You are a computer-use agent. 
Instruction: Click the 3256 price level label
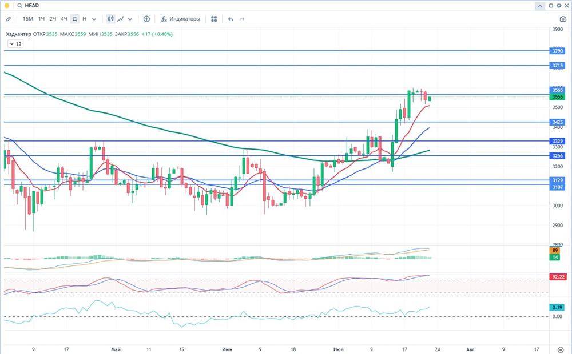click(x=557, y=155)
